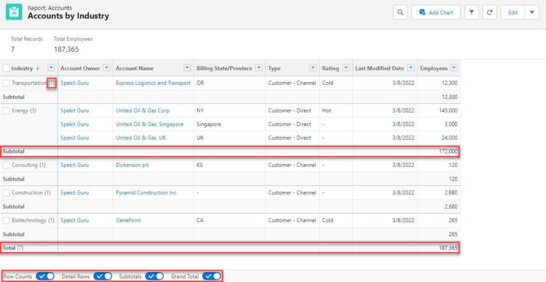Check the Transportation group checkbox
The width and height of the screenshot is (546, 282).
[6, 83]
